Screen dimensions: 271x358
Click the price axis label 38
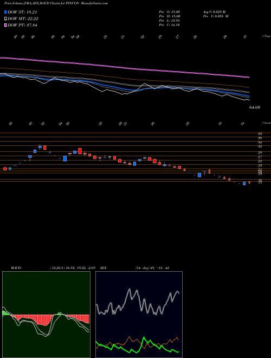coord(260,134)
